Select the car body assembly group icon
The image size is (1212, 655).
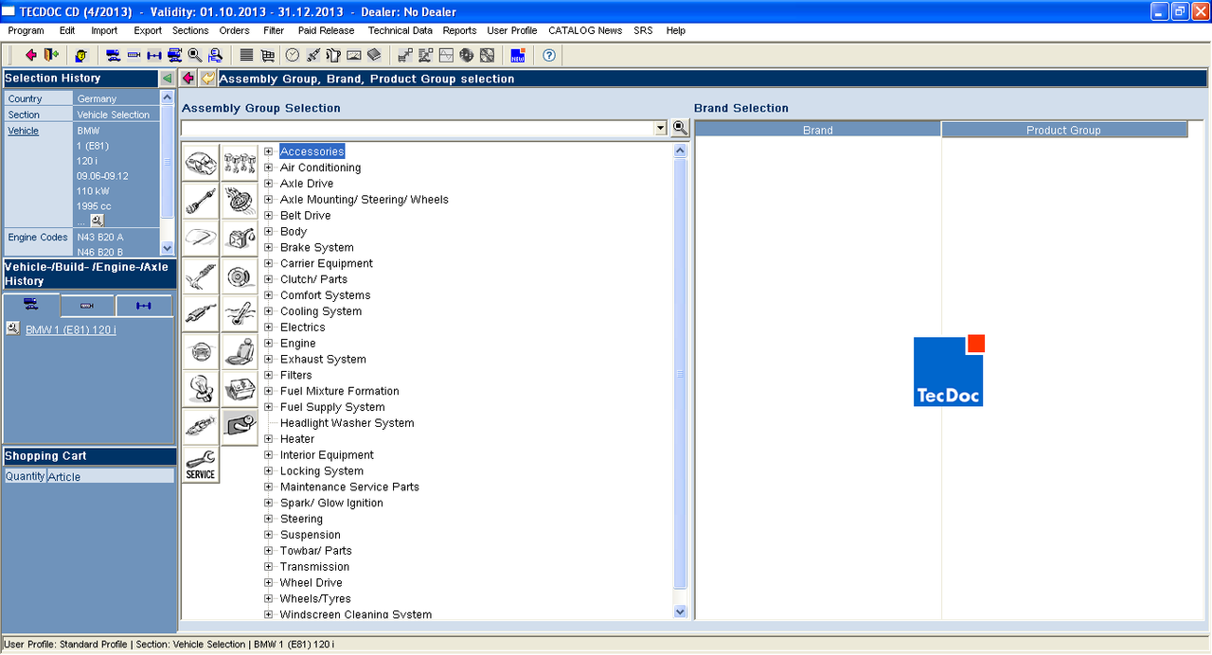[x=201, y=162]
